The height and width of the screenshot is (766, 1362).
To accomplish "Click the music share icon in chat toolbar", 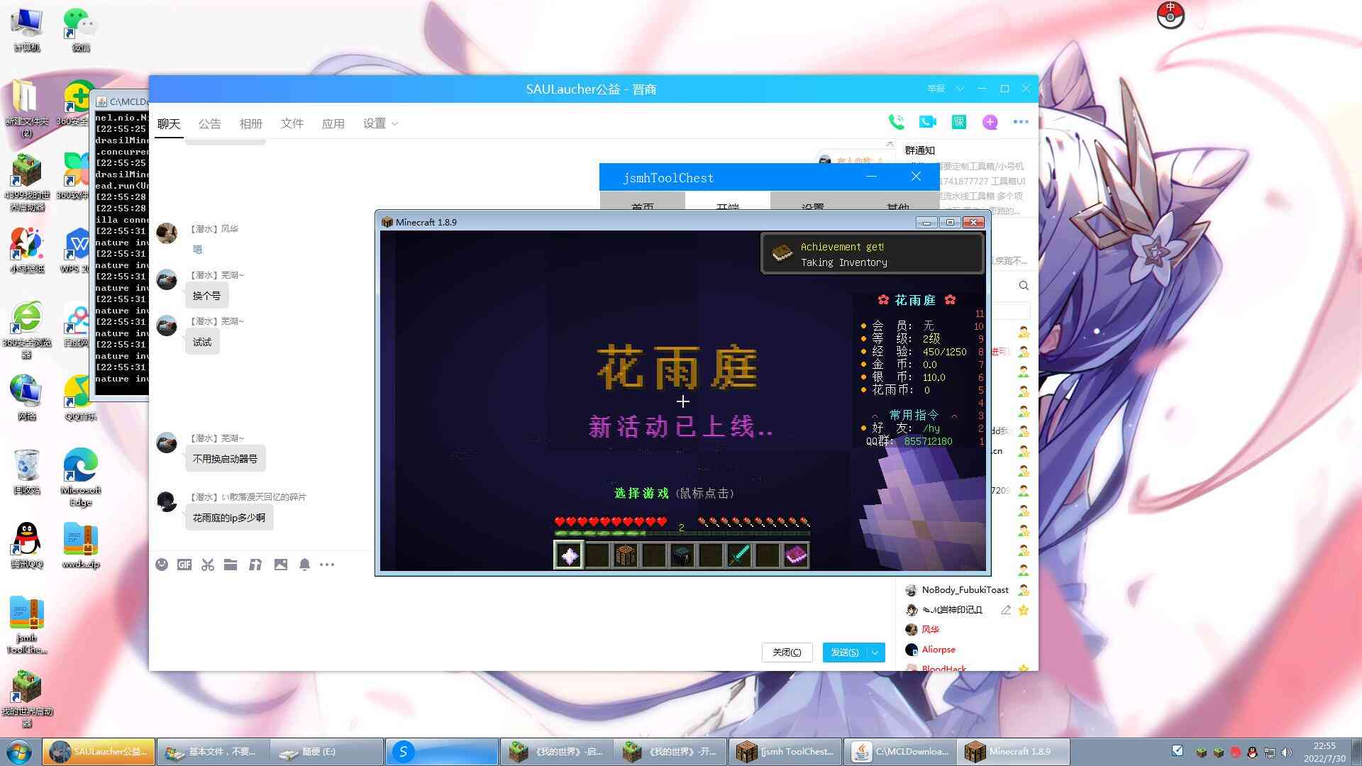I will tap(255, 565).
